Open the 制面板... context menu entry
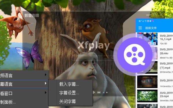This screenshot has height=108, width=173. 24,102
